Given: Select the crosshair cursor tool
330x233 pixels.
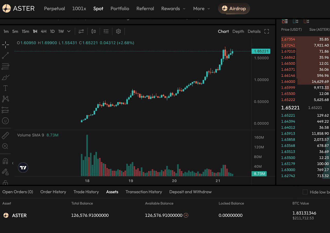Looking at the screenshot, I should [5, 45].
